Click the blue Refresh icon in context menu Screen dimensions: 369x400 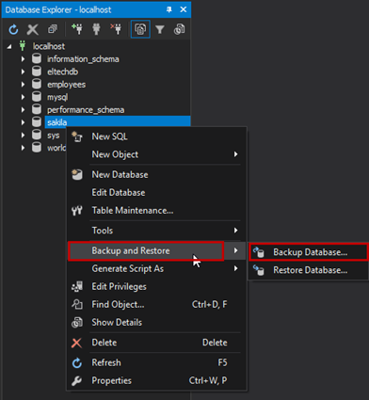tap(77, 363)
